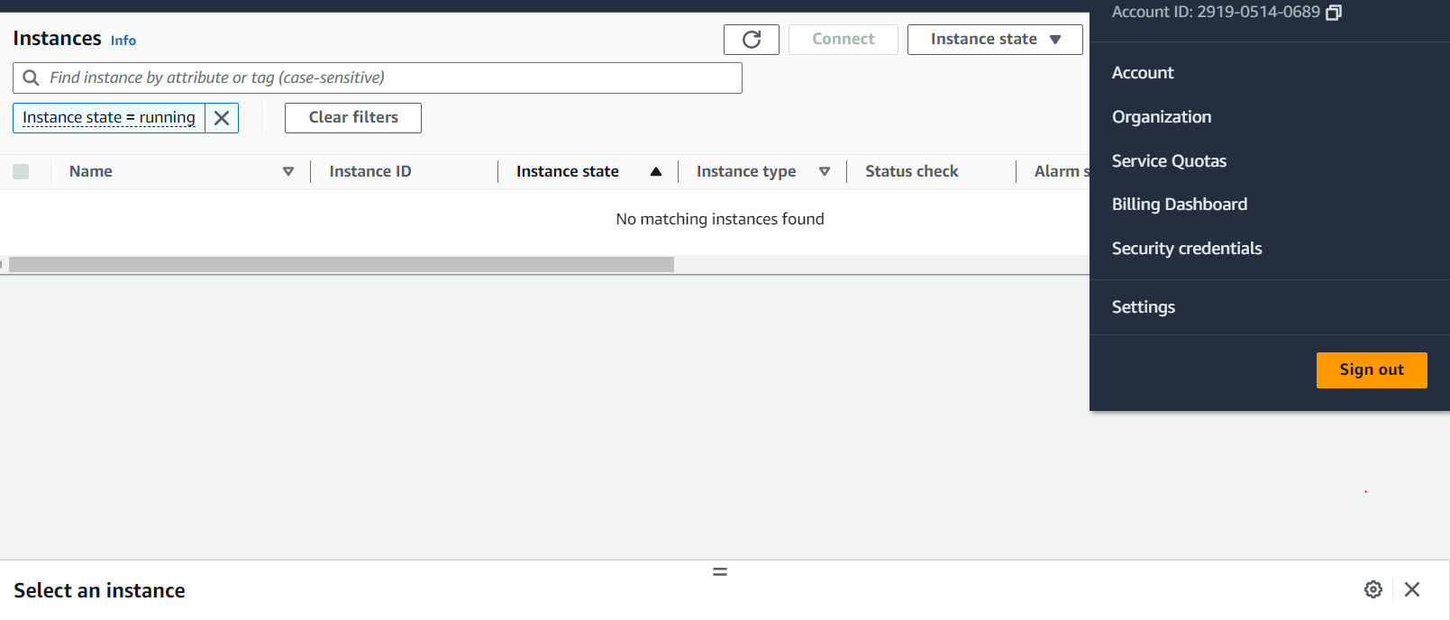Click the Status check column header
Screen dimensions: 1450x620
pyautogui.click(x=912, y=171)
